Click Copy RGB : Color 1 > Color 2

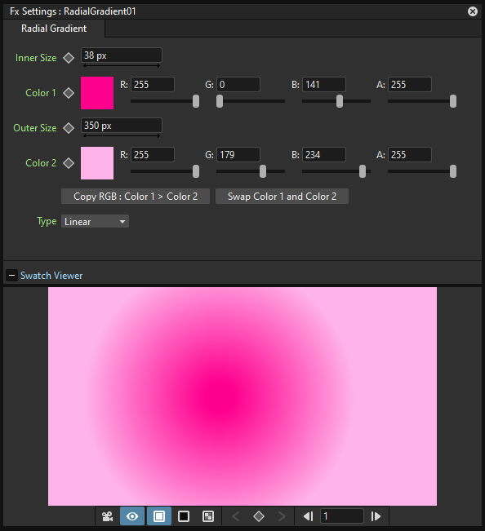(x=136, y=197)
